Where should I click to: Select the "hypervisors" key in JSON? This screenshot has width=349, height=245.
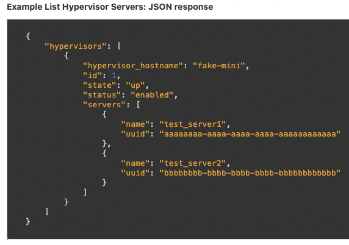coord(76,46)
